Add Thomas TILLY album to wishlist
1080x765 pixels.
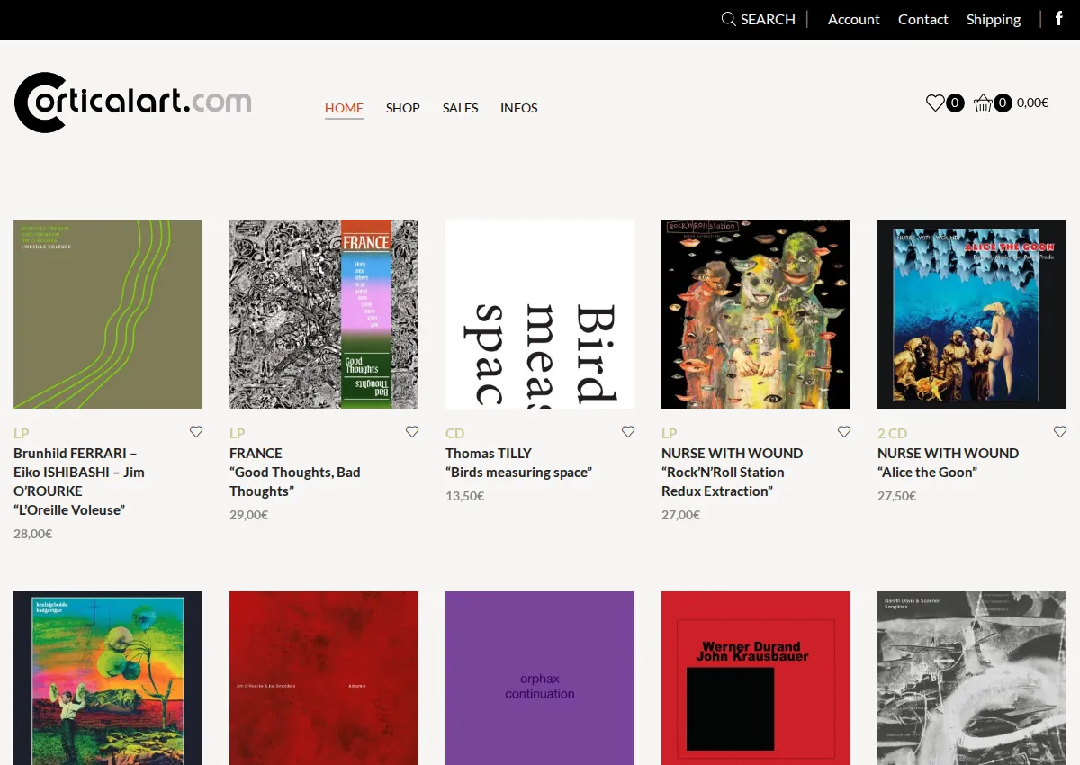(x=628, y=432)
